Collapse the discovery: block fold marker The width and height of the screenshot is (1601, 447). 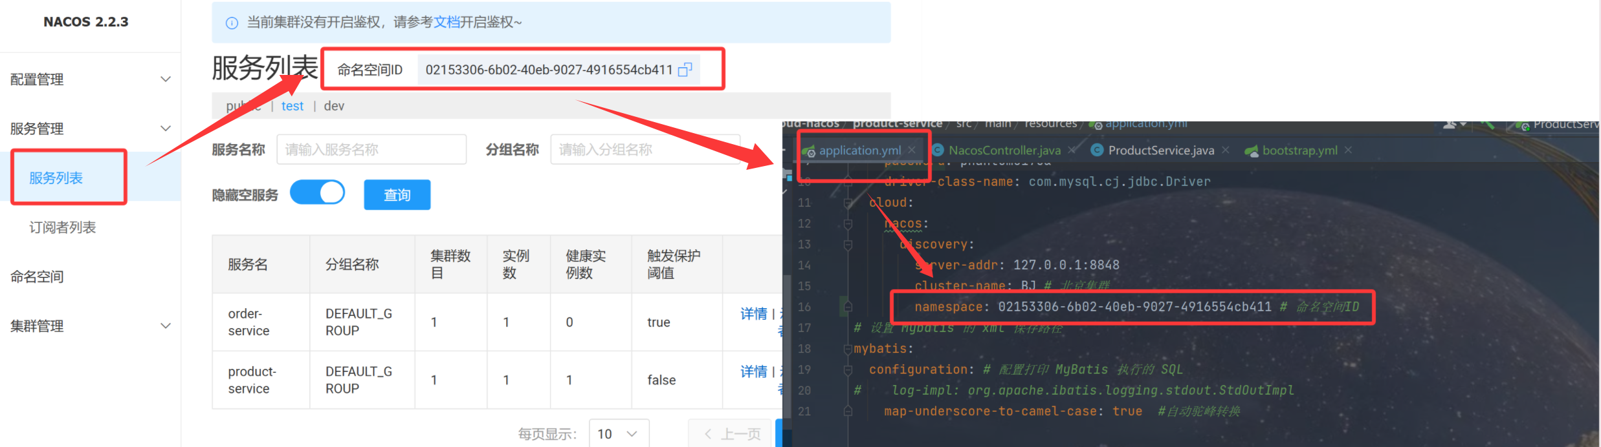pyautogui.click(x=848, y=245)
